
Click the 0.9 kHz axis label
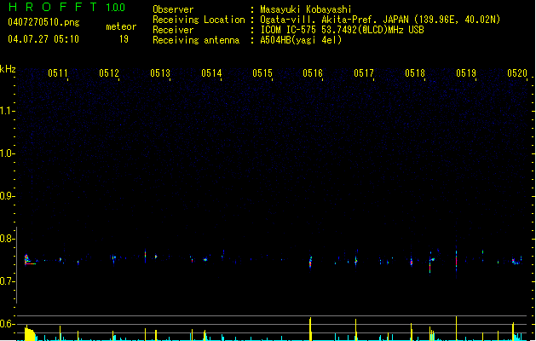(x=7, y=196)
